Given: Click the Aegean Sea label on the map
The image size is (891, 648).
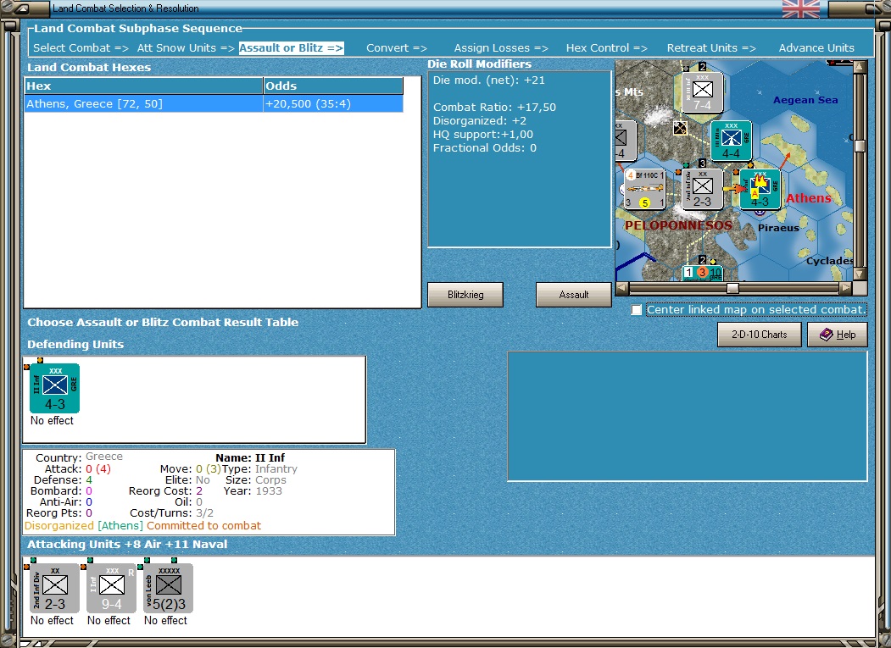Looking at the screenshot, I should pos(805,100).
